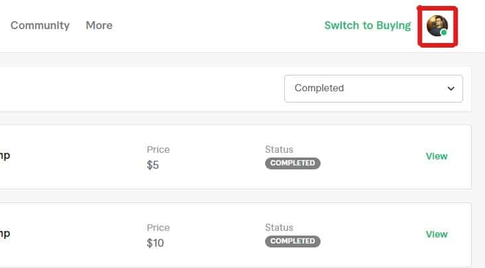This screenshot has width=485, height=268.
Task: Open the More menu
Action: (x=99, y=25)
